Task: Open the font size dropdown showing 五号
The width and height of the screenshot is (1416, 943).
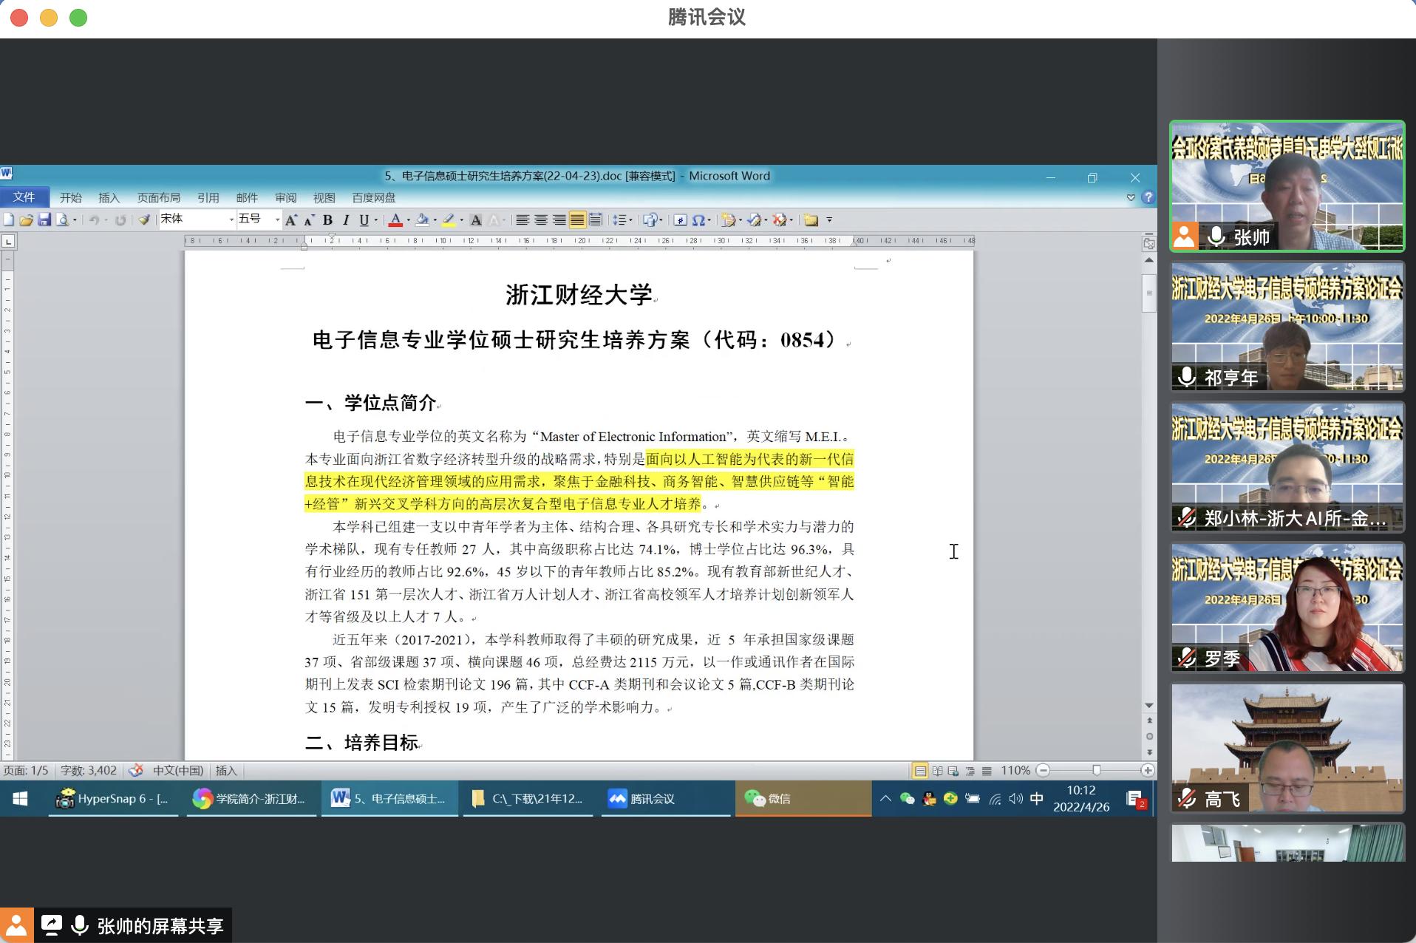Action: pos(277,219)
